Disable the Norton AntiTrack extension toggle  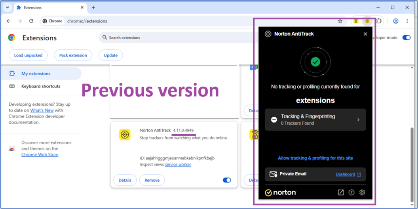point(227,180)
